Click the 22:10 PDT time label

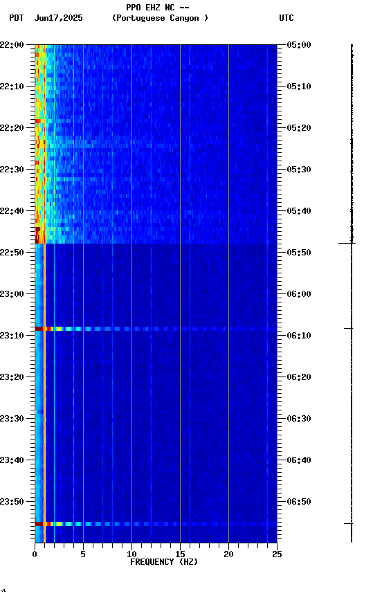[12, 87]
